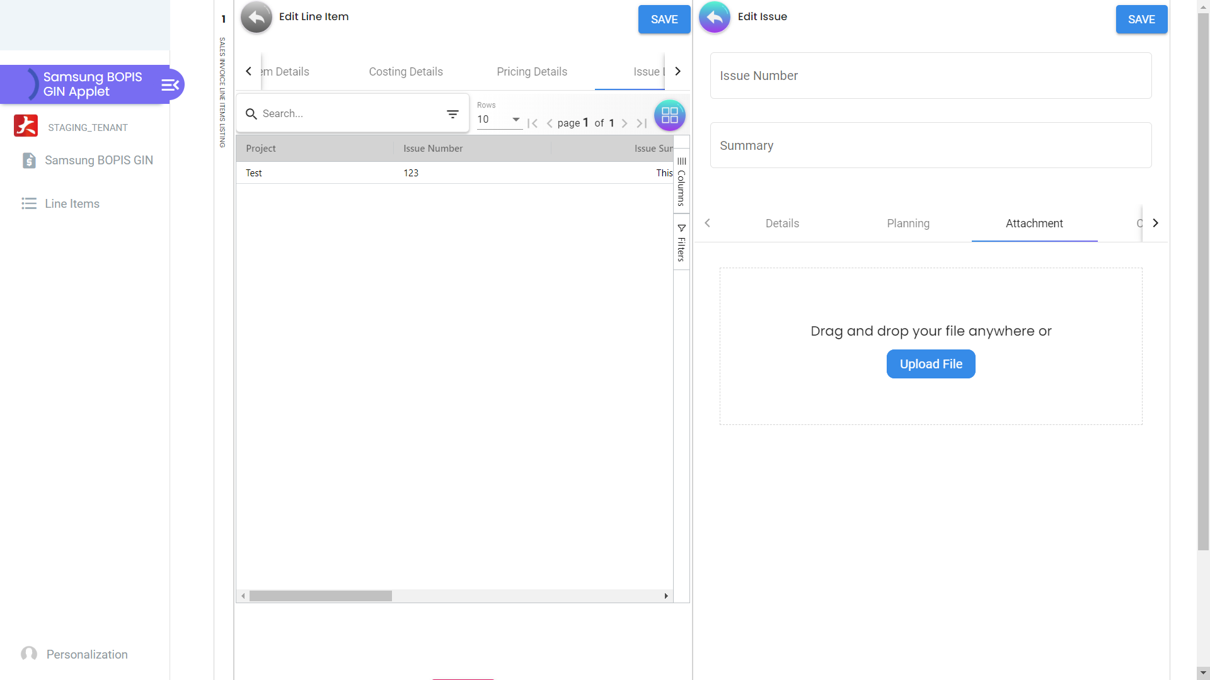The image size is (1210, 680).
Task: Go to first page icon
Action: 533,123
